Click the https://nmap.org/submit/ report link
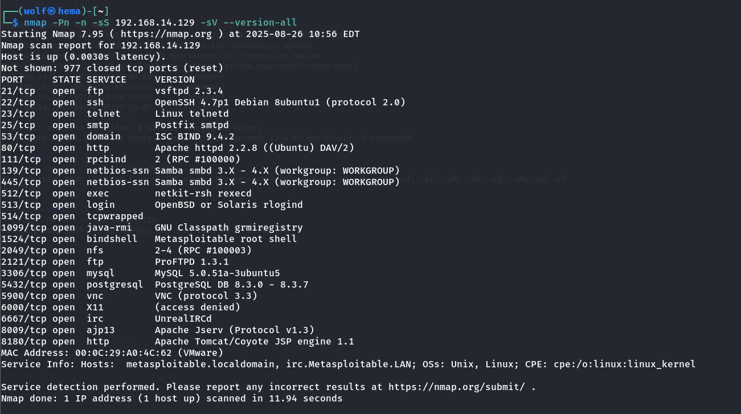The image size is (741, 414). coord(458,387)
